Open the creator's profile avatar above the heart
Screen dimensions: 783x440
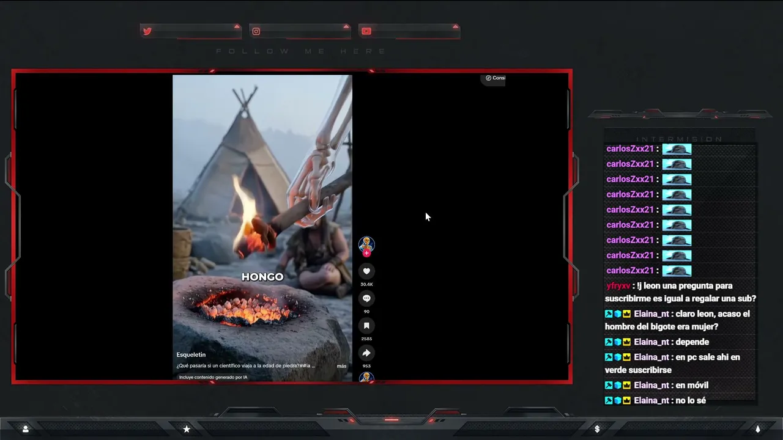point(366,244)
